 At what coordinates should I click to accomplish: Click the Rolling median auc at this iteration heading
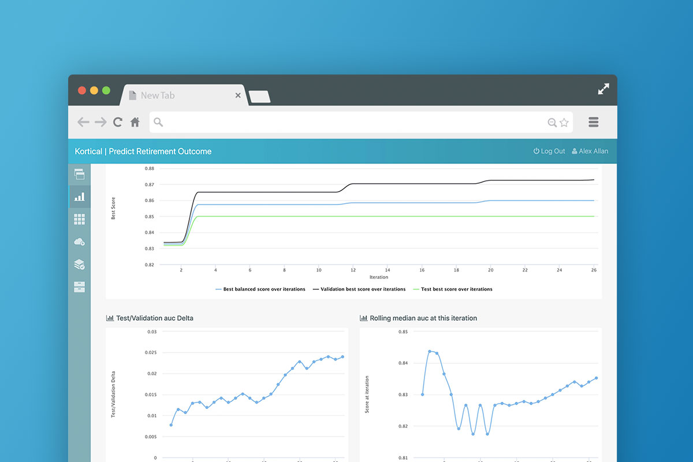coord(423,318)
